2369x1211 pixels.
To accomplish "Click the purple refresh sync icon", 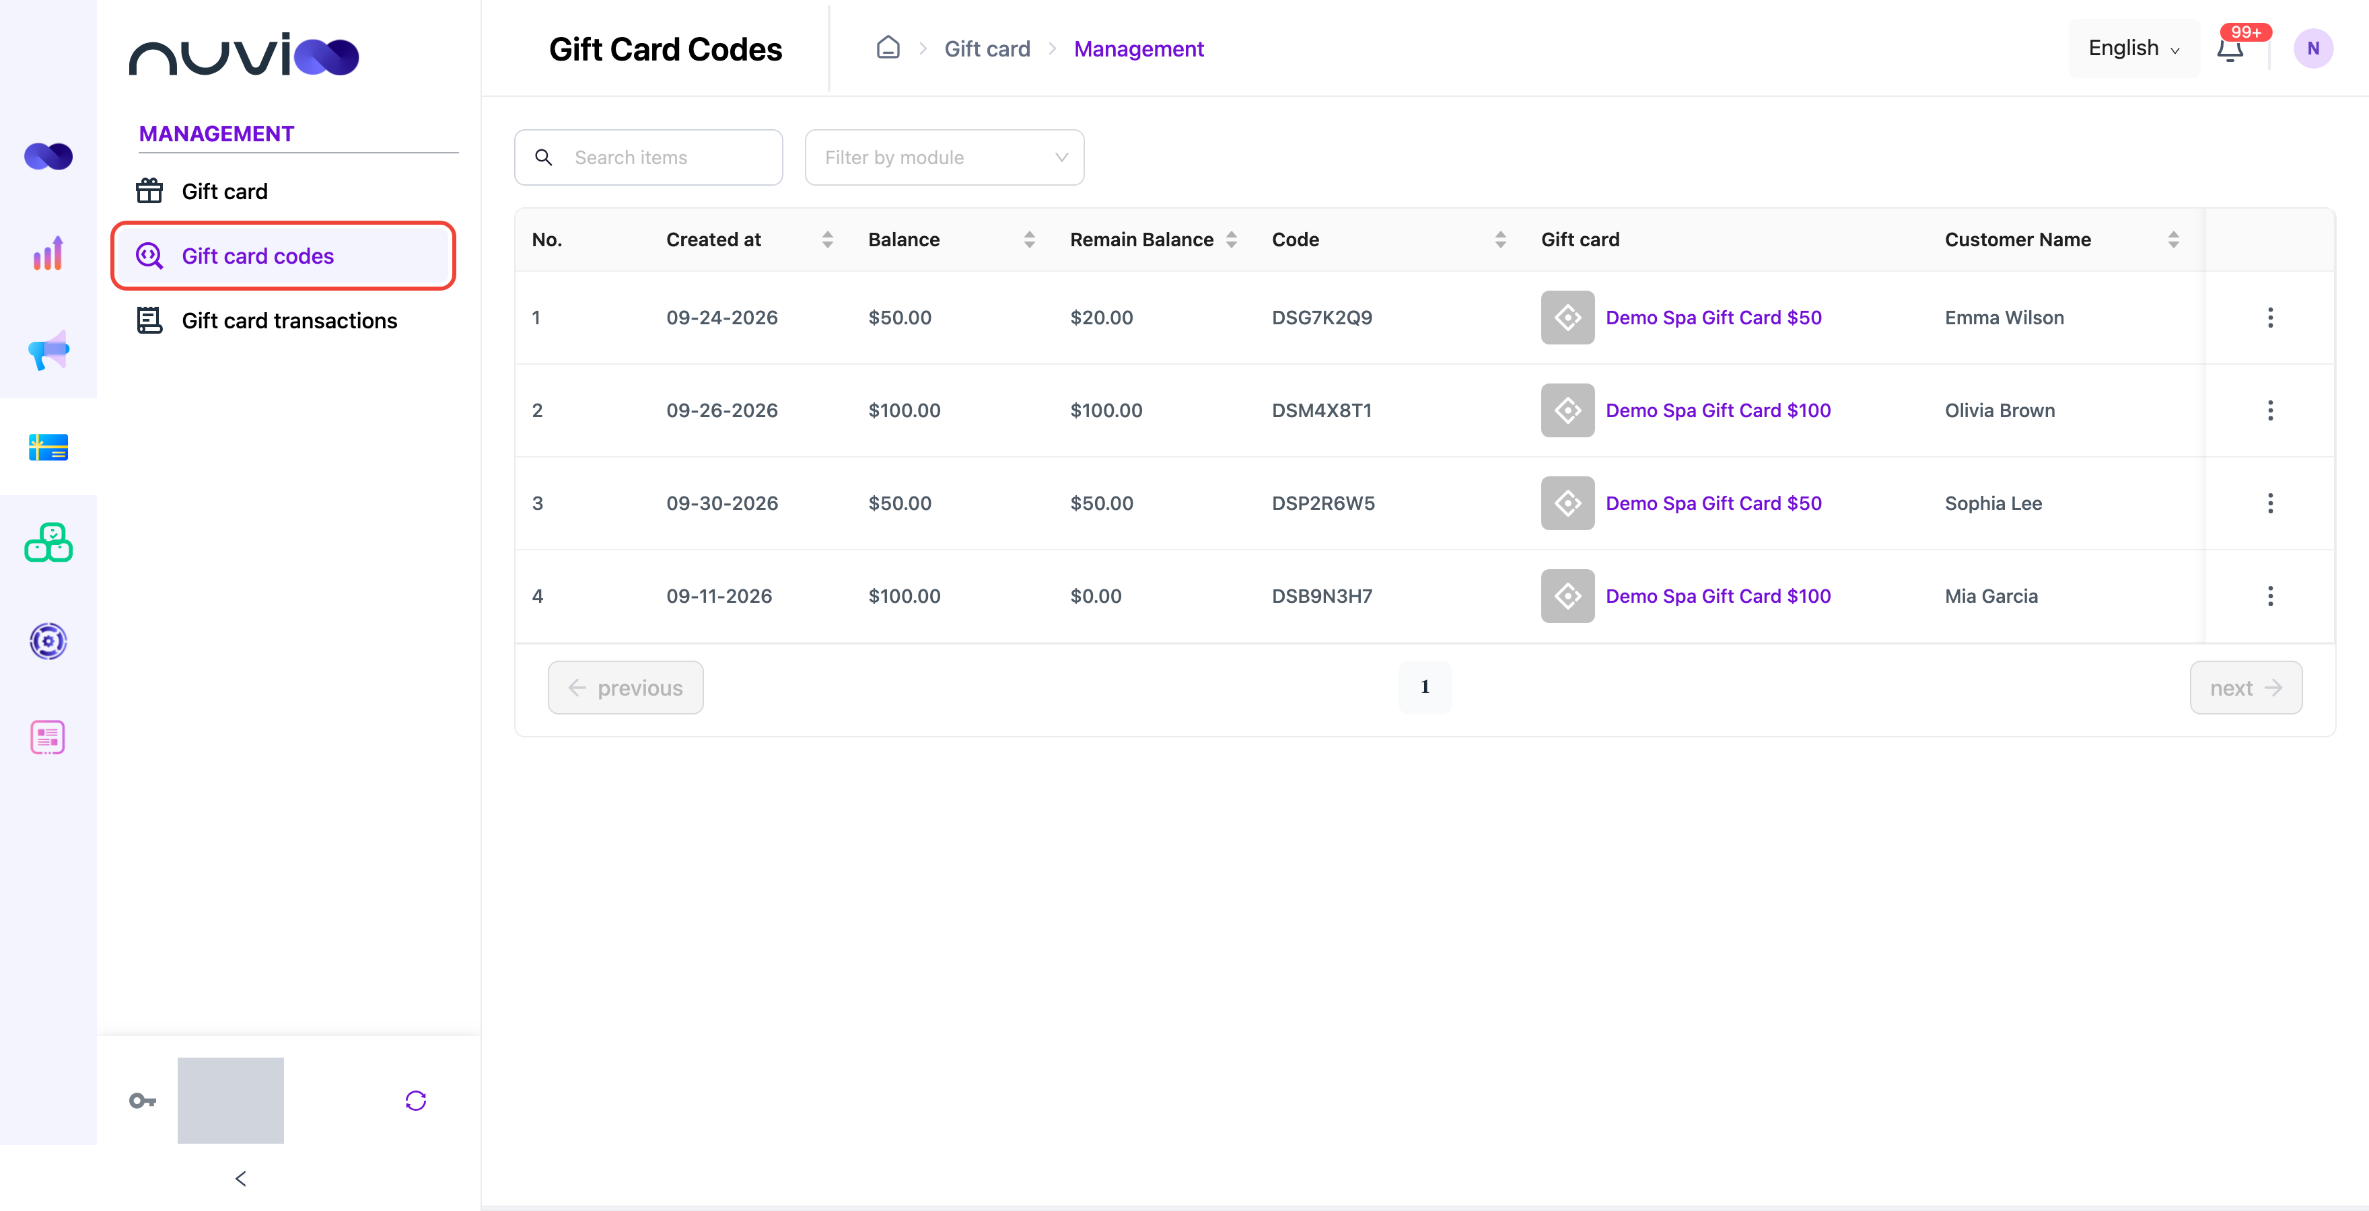I will (416, 1101).
